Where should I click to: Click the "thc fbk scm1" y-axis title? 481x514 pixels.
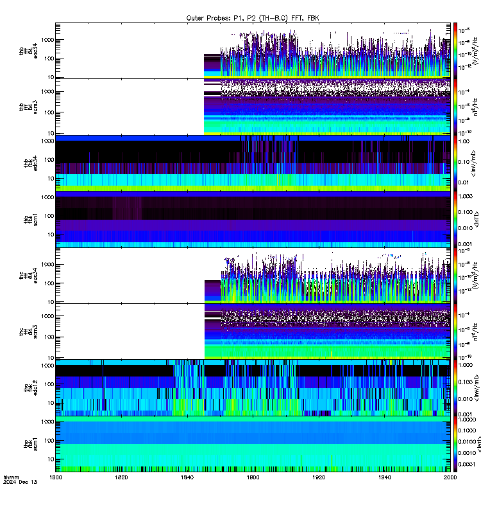click(x=31, y=444)
